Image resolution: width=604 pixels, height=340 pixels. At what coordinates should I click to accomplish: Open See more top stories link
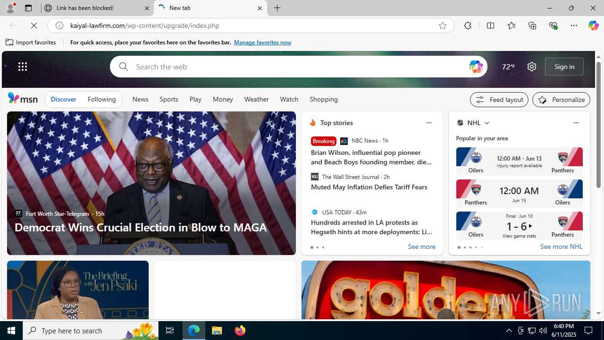tap(421, 247)
